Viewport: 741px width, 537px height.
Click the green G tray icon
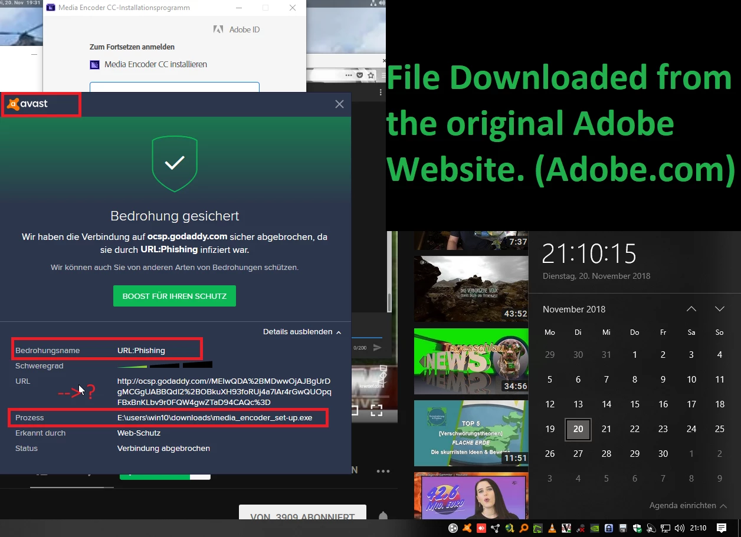click(538, 528)
